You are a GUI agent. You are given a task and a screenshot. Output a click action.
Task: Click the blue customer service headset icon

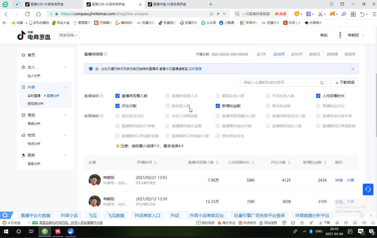(x=368, y=189)
